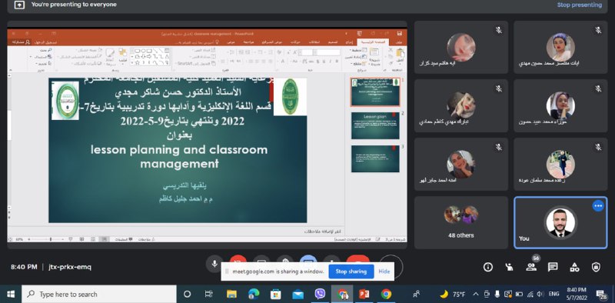
Task: Adjust the PowerPoint zoom slider
Action: point(51,239)
